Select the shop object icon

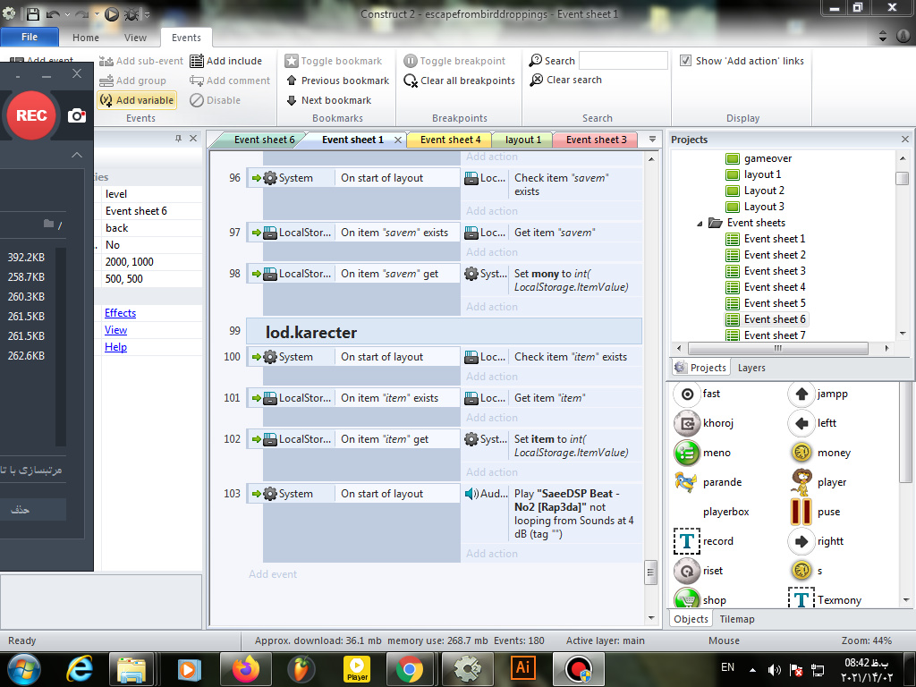[x=687, y=598]
